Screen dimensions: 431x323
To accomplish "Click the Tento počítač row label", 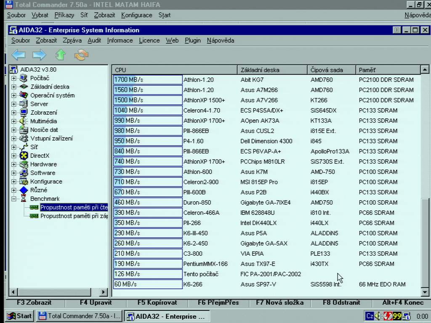I will [201, 274].
